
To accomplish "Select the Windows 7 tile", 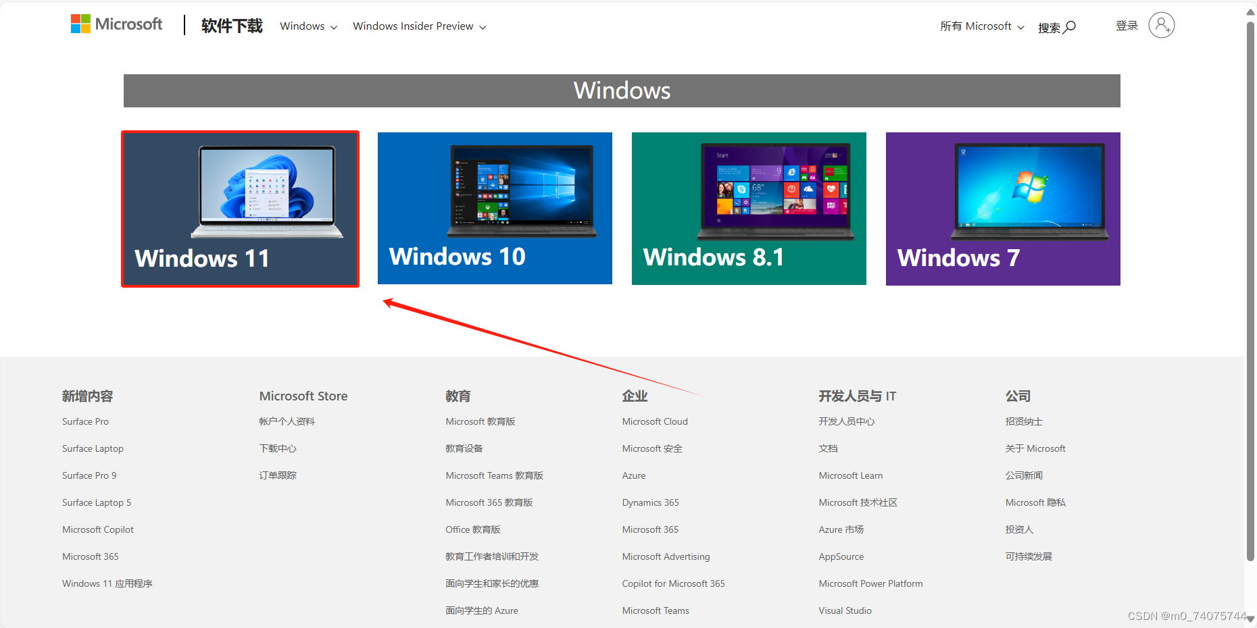I will 1003,209.
